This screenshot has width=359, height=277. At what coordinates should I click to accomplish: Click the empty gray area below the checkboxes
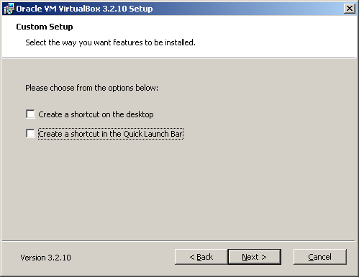click(178, 189)
